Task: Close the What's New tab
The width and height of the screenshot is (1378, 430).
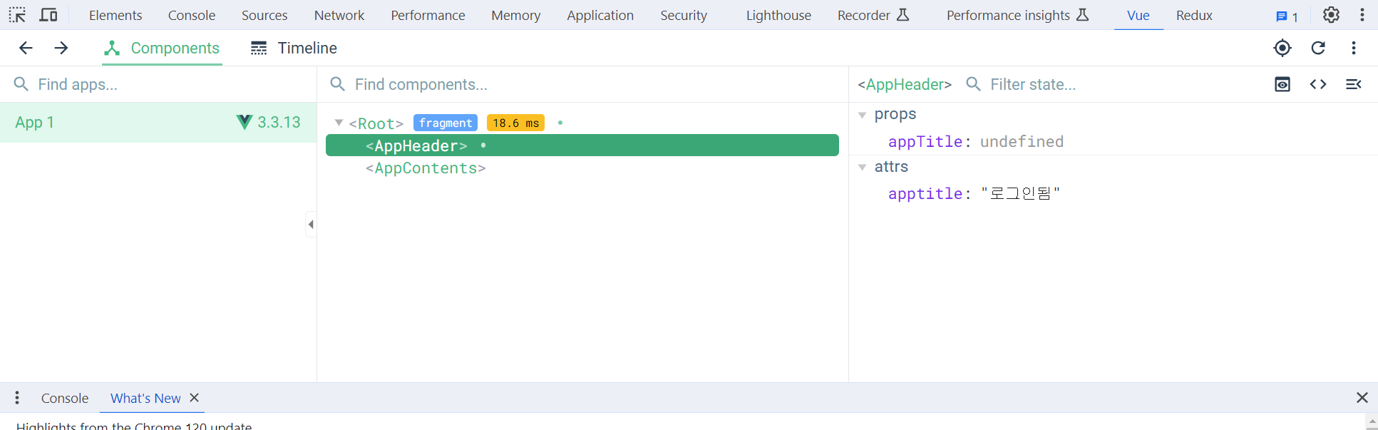Action: 194,398
